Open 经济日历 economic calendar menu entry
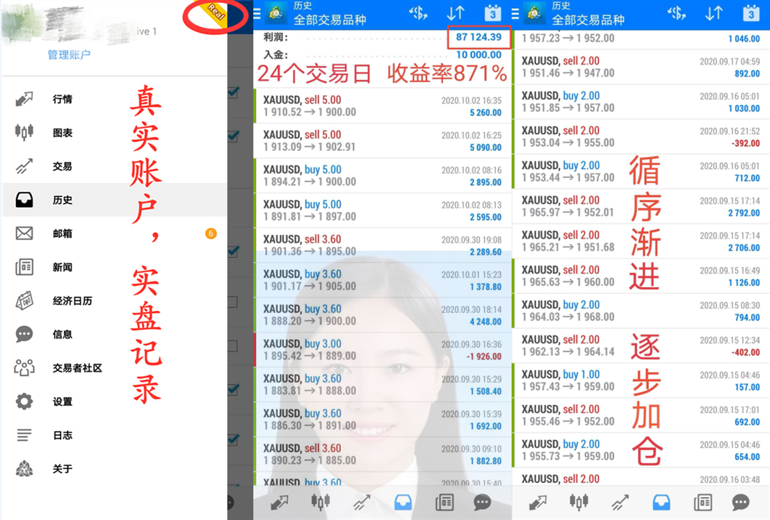Image resolution: width=770 pixels, height=520 pixels. (x=114, y=300)
